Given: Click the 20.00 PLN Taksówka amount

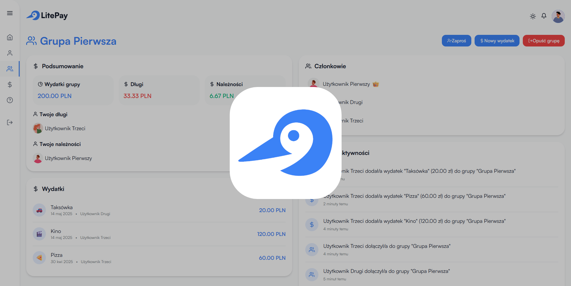Looking at the screenshot, I should [x=272, y=210].
